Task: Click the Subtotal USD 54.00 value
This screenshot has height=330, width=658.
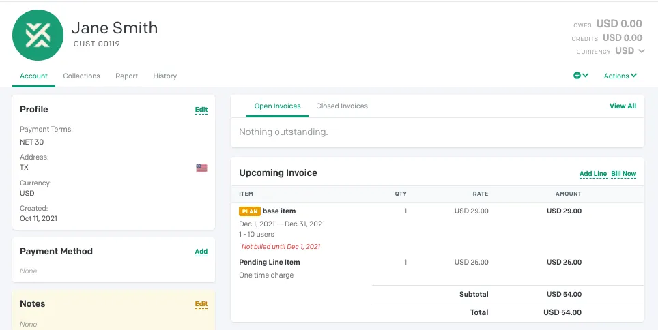Action: click(x=564, y=294)
